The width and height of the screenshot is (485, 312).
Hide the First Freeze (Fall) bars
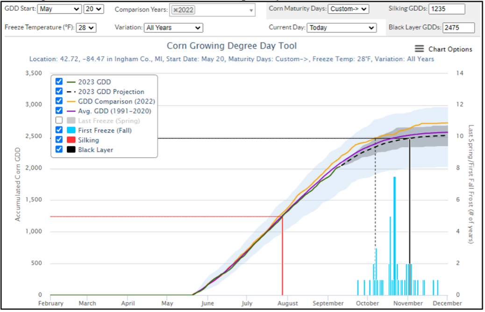(58, 130)
